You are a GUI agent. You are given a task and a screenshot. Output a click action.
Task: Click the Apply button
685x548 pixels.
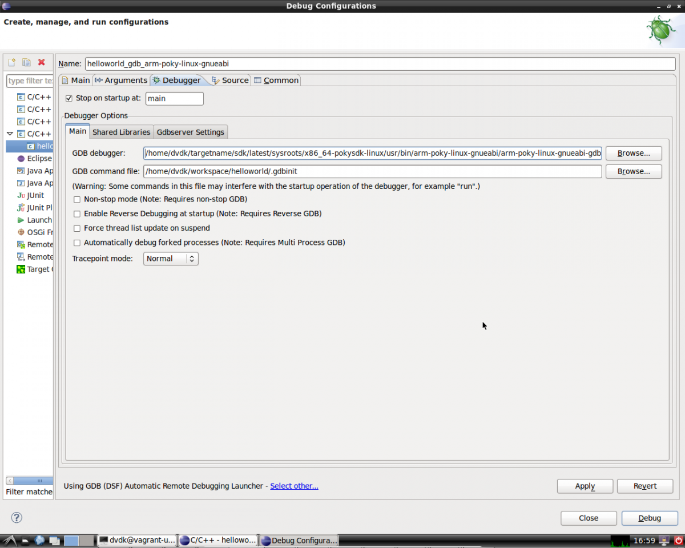[x=585, y=486]
